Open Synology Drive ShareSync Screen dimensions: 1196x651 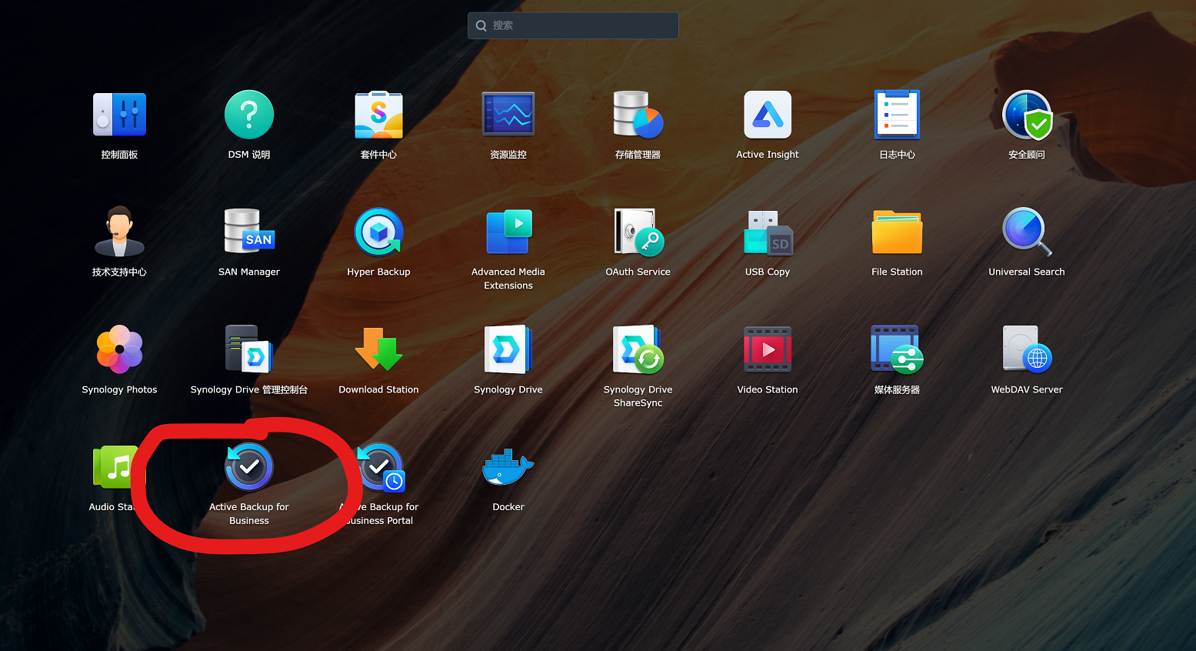tap(638, 349)
